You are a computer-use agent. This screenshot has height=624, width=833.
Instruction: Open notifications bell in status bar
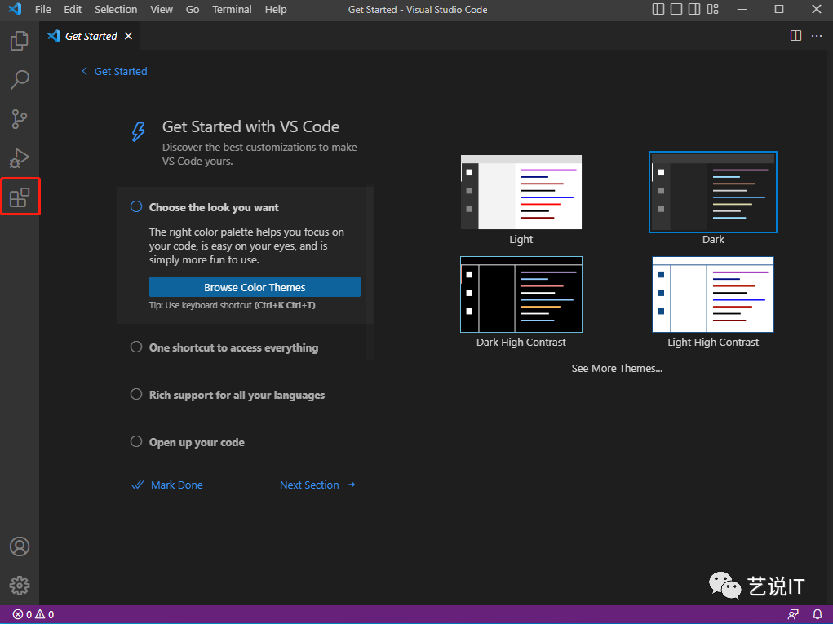(x=817, y=614)
